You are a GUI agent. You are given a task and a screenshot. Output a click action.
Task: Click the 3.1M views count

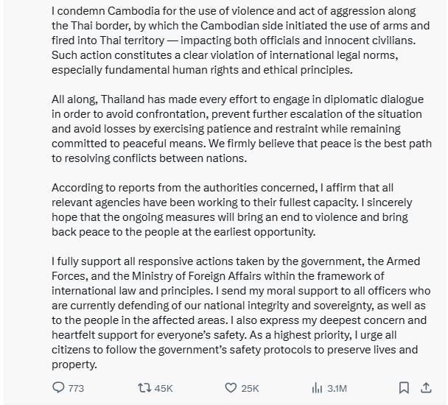pos(337,389)
